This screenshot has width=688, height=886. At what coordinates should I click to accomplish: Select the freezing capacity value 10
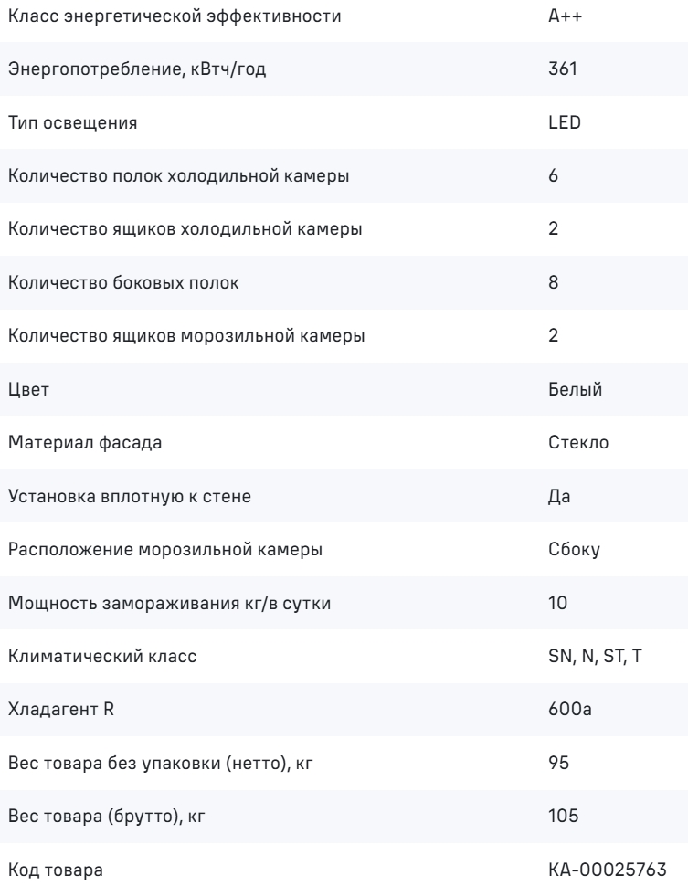tap(557, 603)
